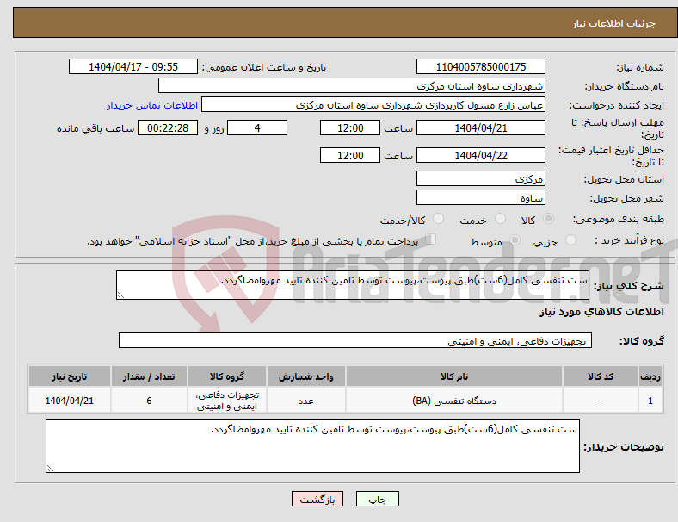Click the resize grip of توضیحات خریدار textarea
The image size is (678, 522).
click(x=50, y=468)
